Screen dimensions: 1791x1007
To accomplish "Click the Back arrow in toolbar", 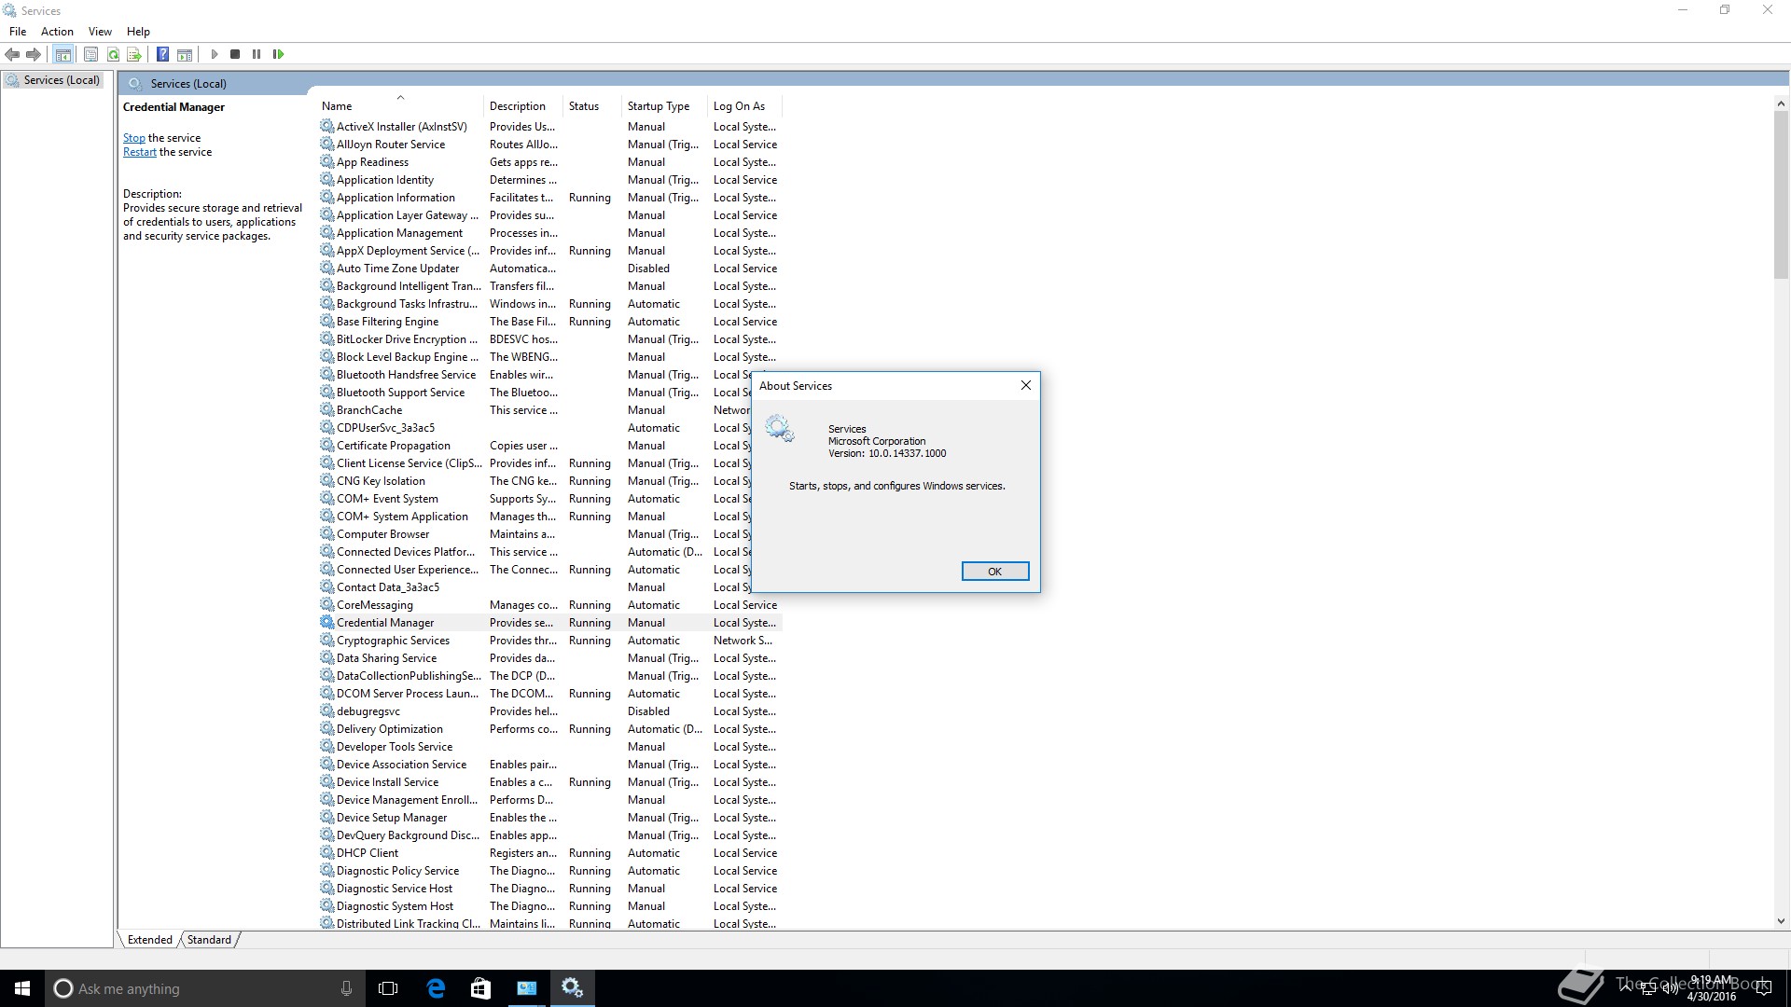I will coord(13,54).
